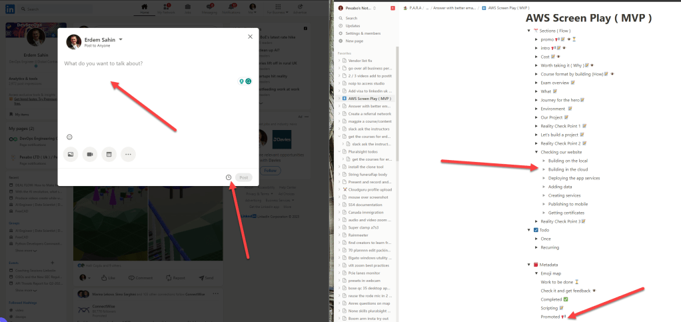Collapse the Sections ( Flow ) toggle
Image resolution: width=681 pixels, height=322 pixels.
528,31
